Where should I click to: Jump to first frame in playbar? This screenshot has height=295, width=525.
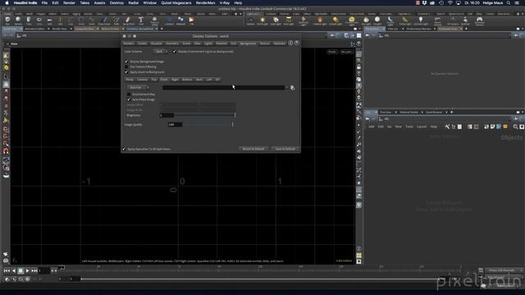7,270
